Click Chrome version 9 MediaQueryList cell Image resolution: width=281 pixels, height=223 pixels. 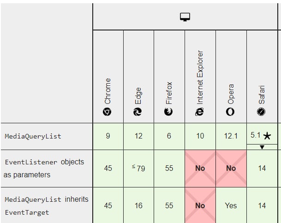click(108, 137)
